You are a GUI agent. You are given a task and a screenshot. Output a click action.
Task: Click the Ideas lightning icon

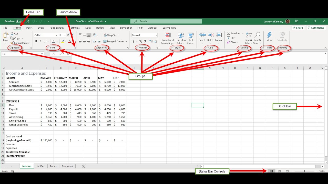pos(269,35)
